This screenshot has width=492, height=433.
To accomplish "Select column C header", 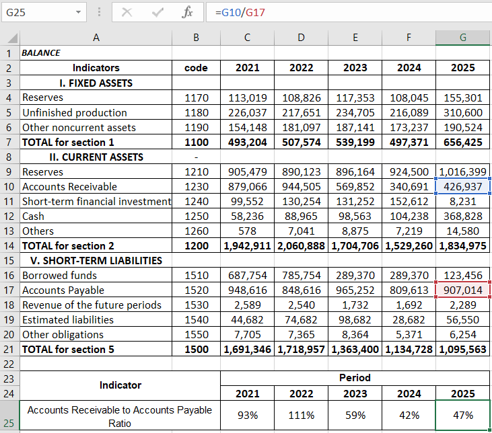I will pyautogui.click(x=247, y=38).
